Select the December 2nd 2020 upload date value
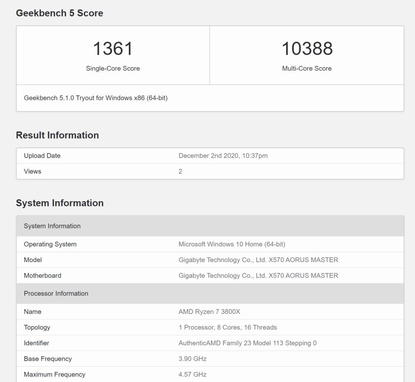 coord(223,156)
